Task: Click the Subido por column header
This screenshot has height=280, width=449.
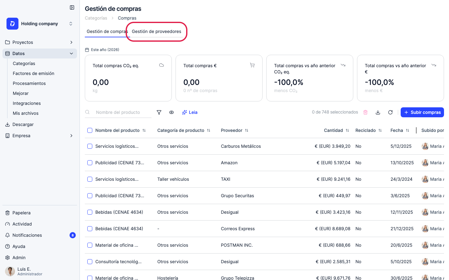Action: click(x=432, y=130)
